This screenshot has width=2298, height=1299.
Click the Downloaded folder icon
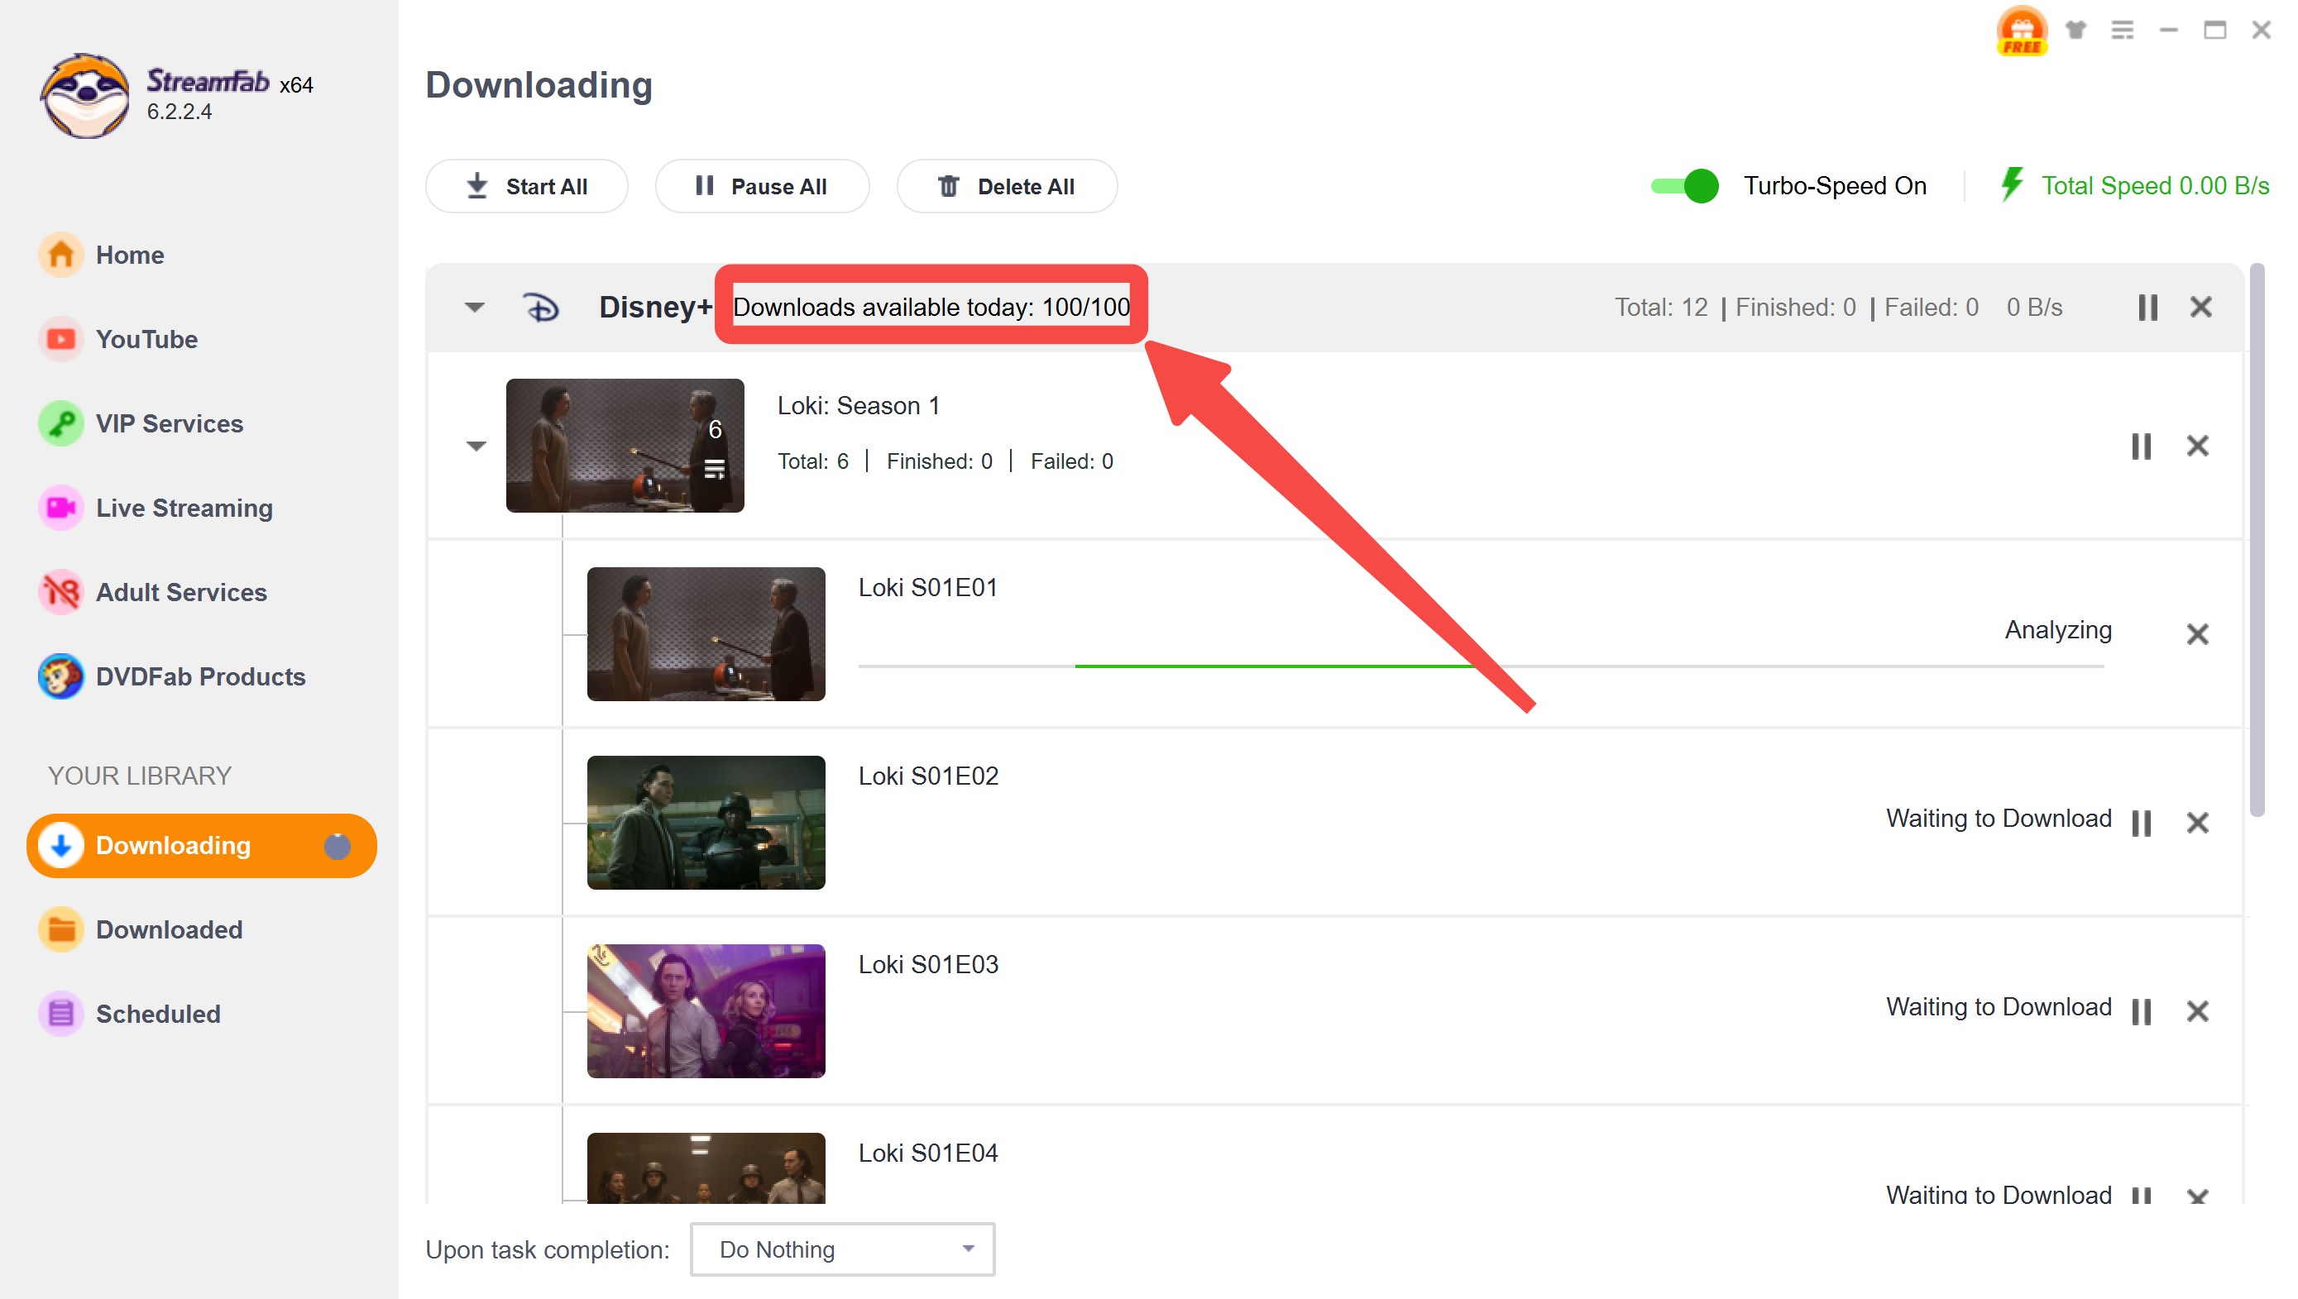[60, 929]
